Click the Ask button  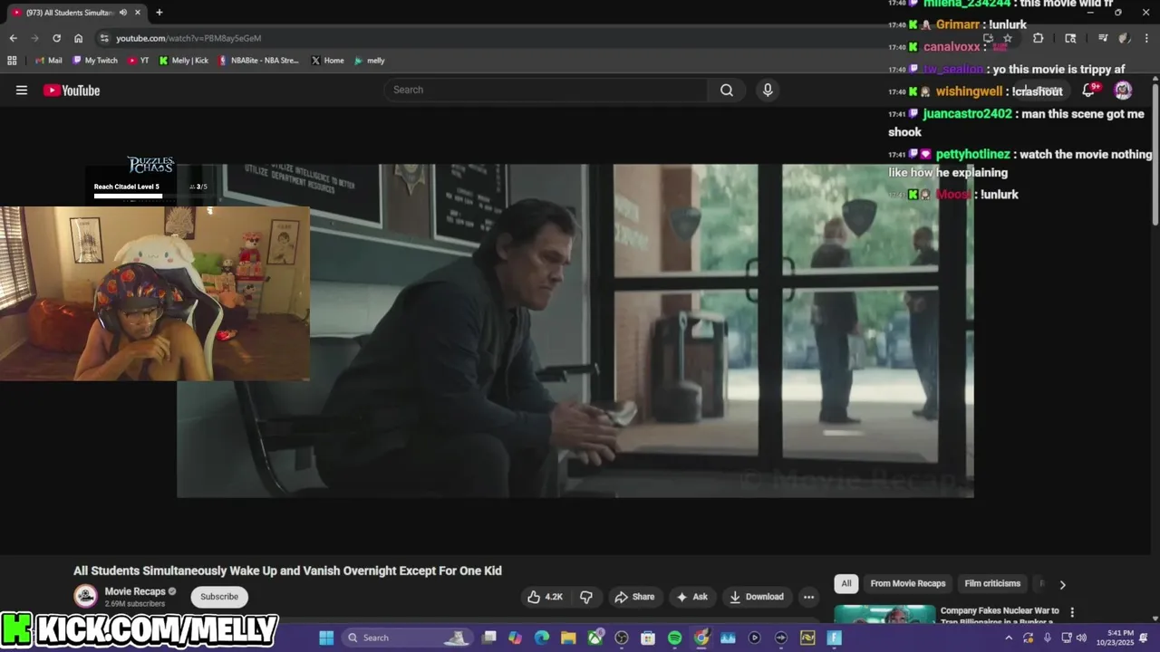(691, 597)
